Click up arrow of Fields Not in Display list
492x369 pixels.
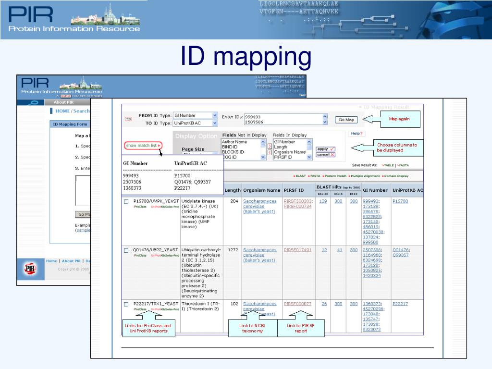pyautogui.click(x=263, y=142)
